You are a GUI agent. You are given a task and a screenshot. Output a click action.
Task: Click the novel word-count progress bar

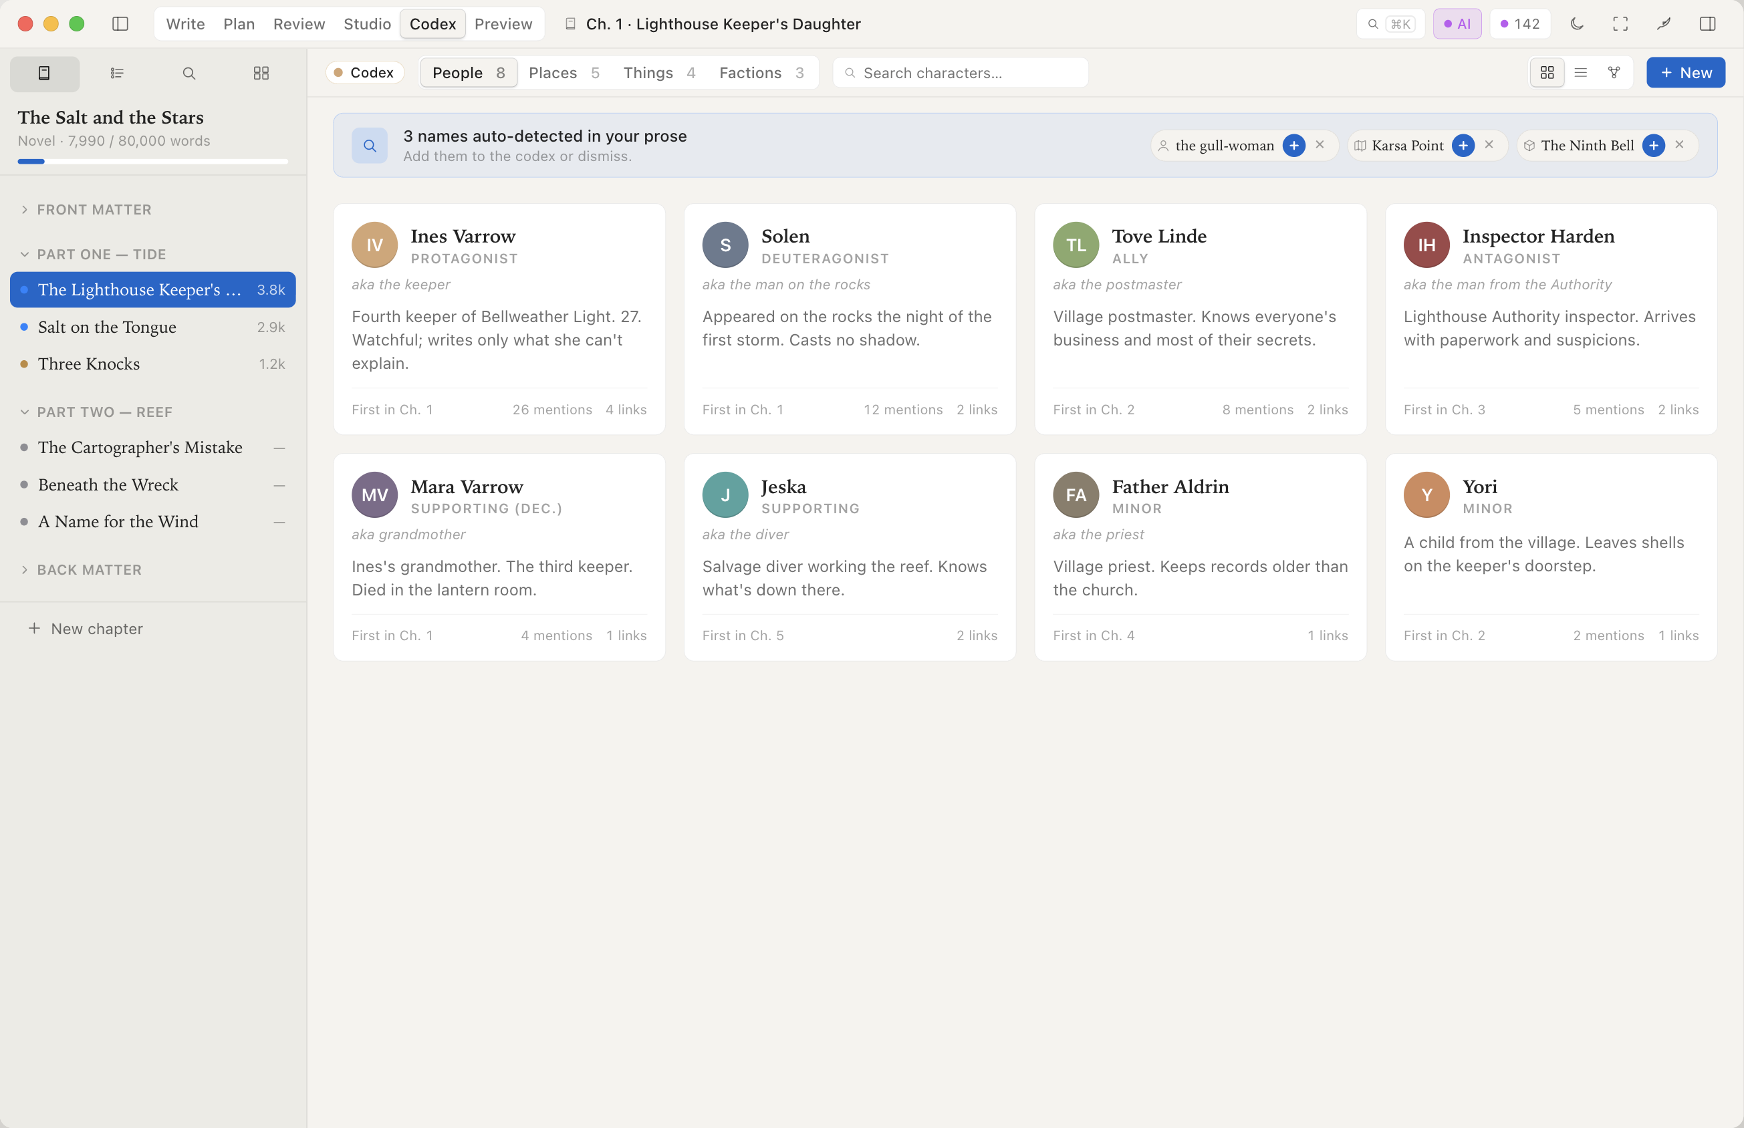[152, 161]
